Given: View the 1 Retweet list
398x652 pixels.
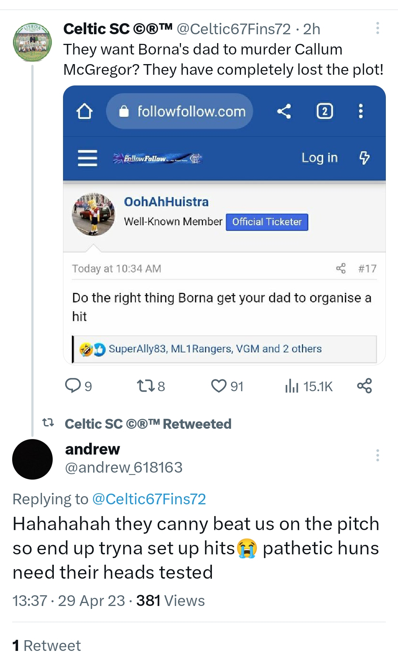Looking at the screenshot, I should point(46,645).
